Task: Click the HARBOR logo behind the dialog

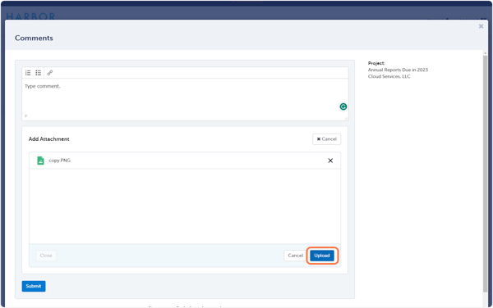Action: [x=30, y=16]
